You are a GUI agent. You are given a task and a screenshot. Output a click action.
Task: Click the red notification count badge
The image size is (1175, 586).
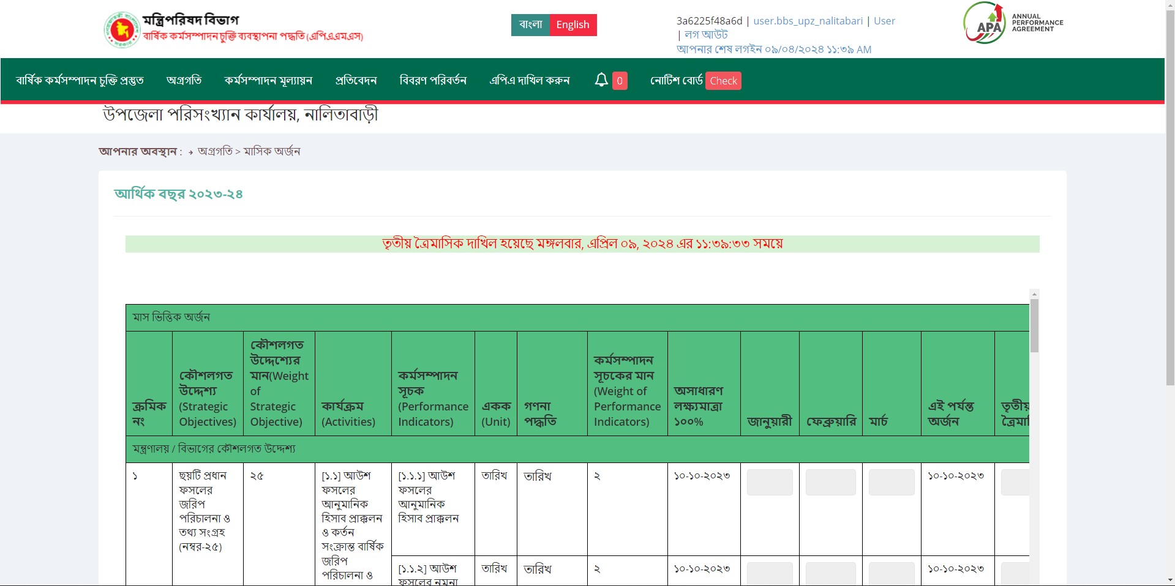(x=620, y=81)
